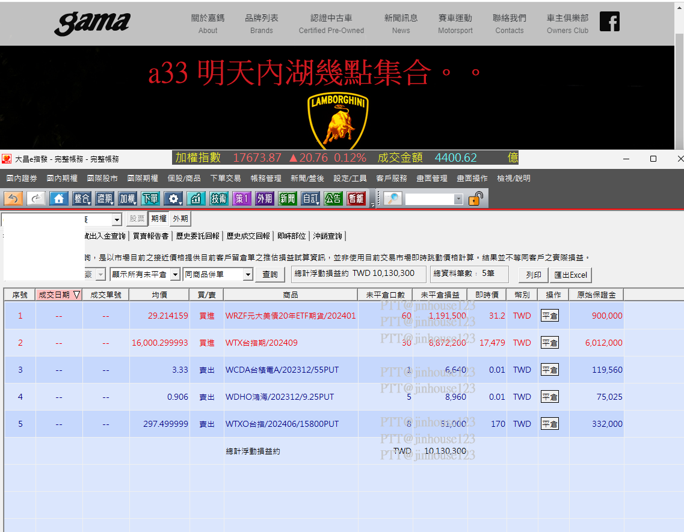Open the 下單 order toolbar button
Viewport: 684px width, 532px height.
point(150,199)
